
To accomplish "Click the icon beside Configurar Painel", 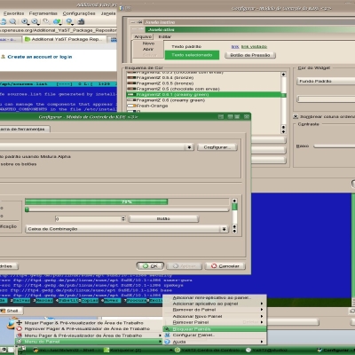I will click(167, 335).
